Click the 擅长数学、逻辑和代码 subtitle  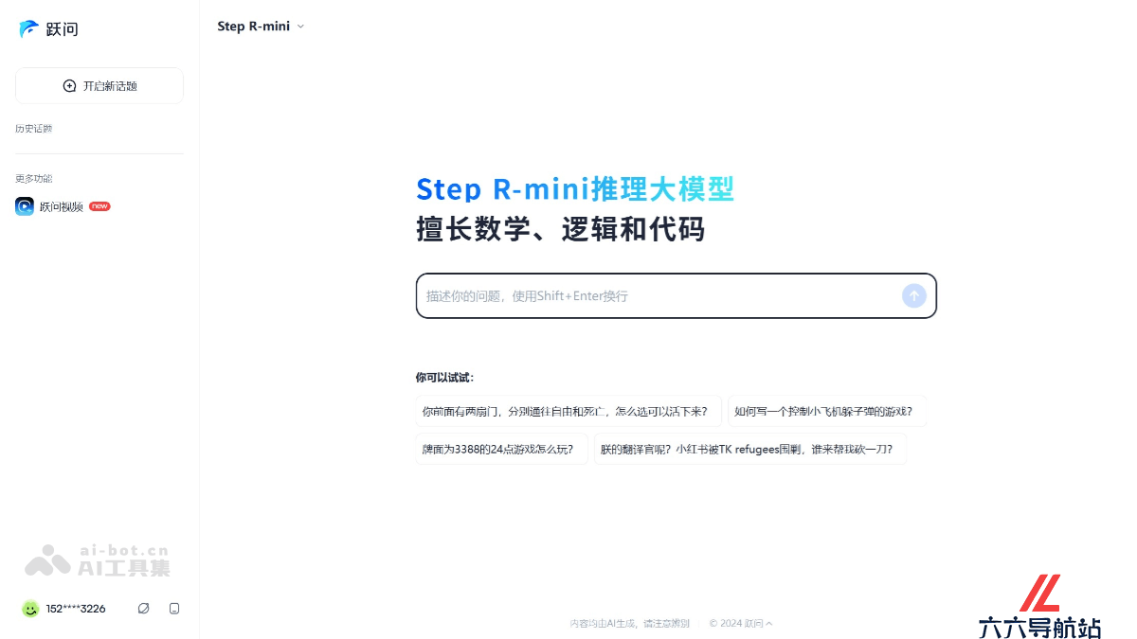561,230
